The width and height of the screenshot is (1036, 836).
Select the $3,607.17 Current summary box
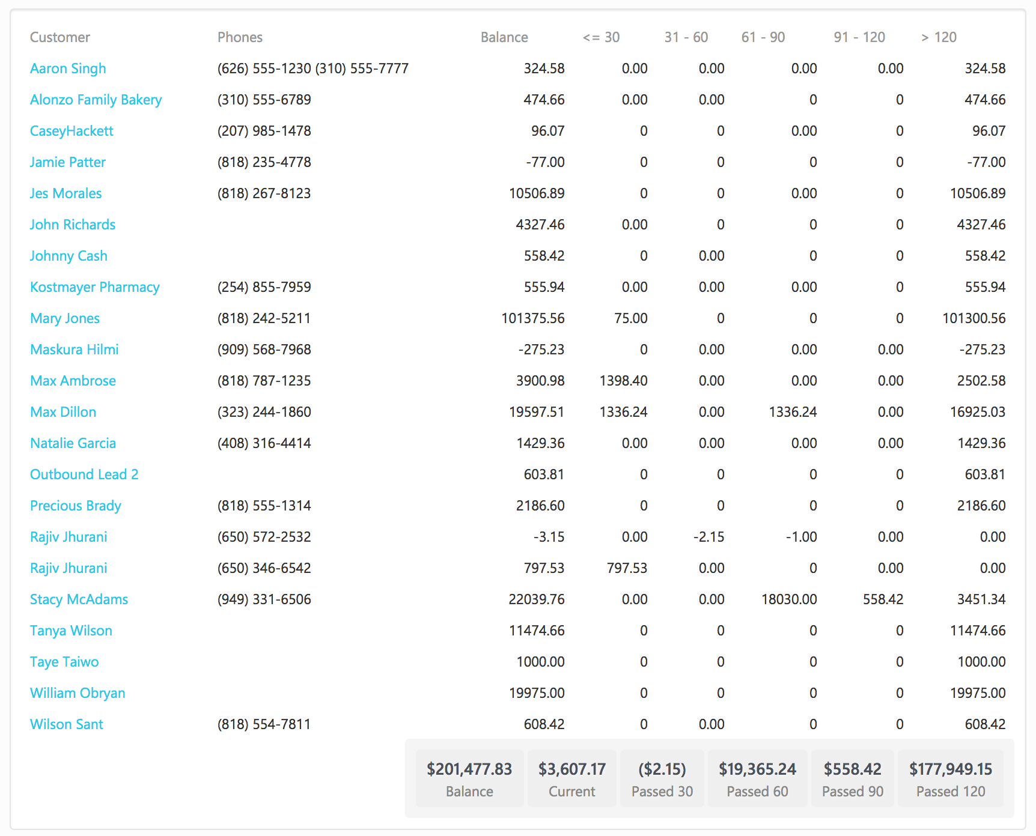coord(571,778)
